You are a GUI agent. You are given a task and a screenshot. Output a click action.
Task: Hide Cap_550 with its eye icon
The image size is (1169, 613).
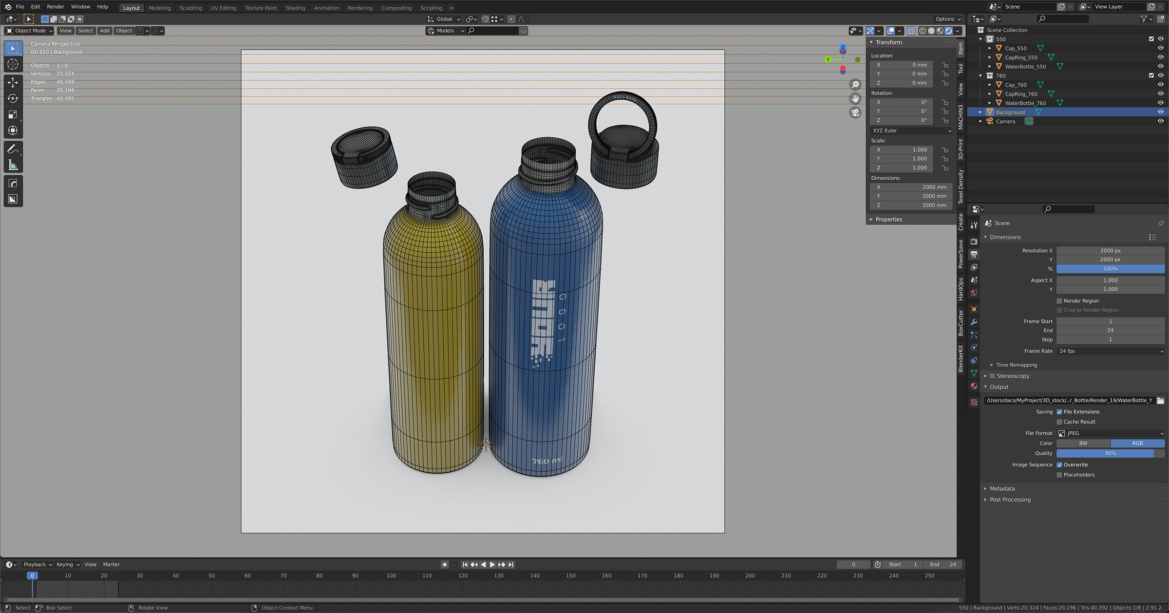1161,48
